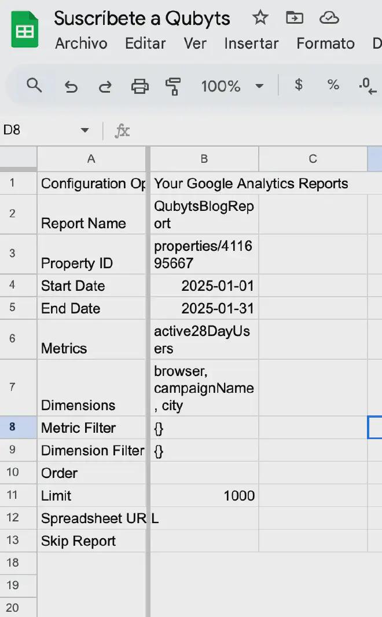
Task: Select row 13 header
Action: tap(19, 541)
